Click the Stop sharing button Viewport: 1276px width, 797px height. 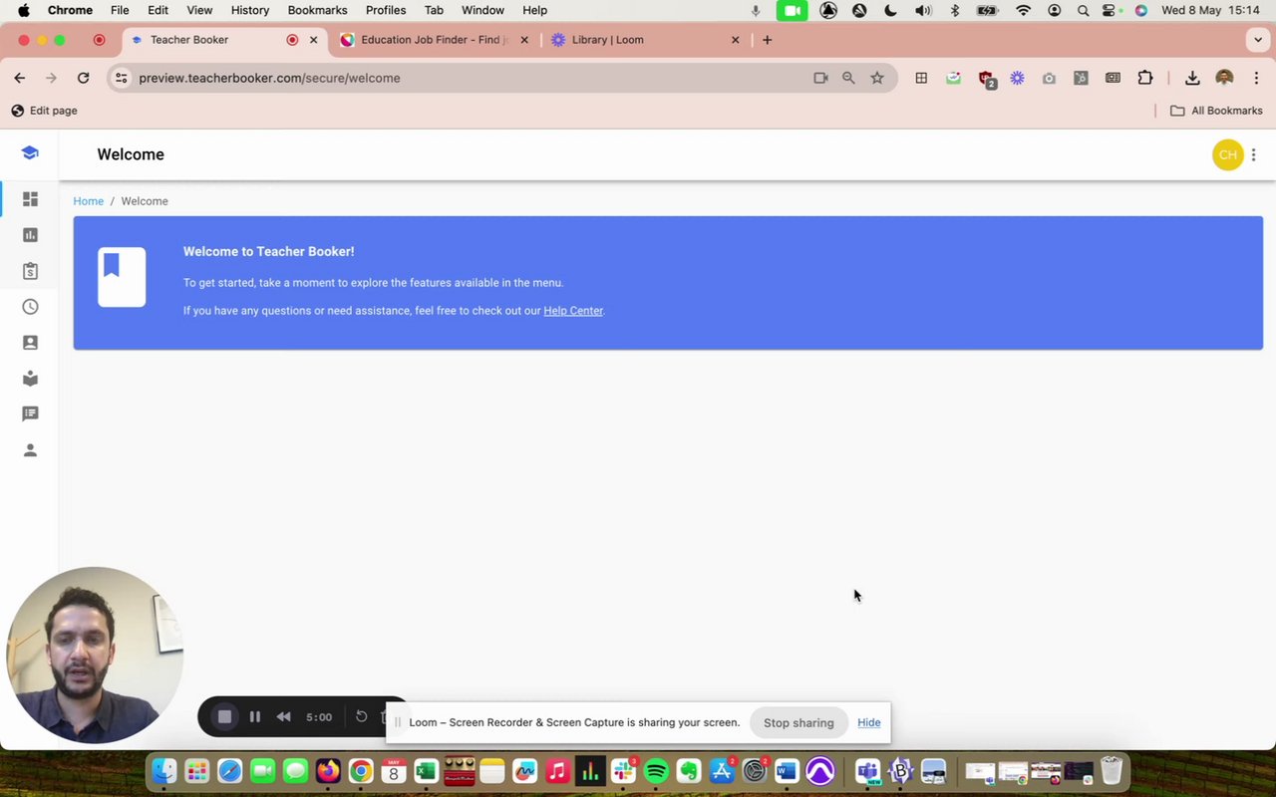click(x=798, y=723)
